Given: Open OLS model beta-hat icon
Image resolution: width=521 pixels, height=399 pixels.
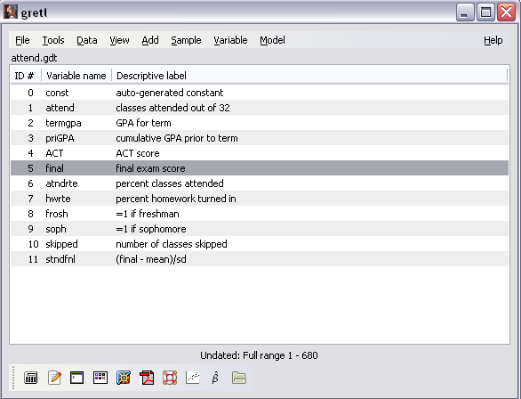Looking at the screenshot, I should coord(215,378).
